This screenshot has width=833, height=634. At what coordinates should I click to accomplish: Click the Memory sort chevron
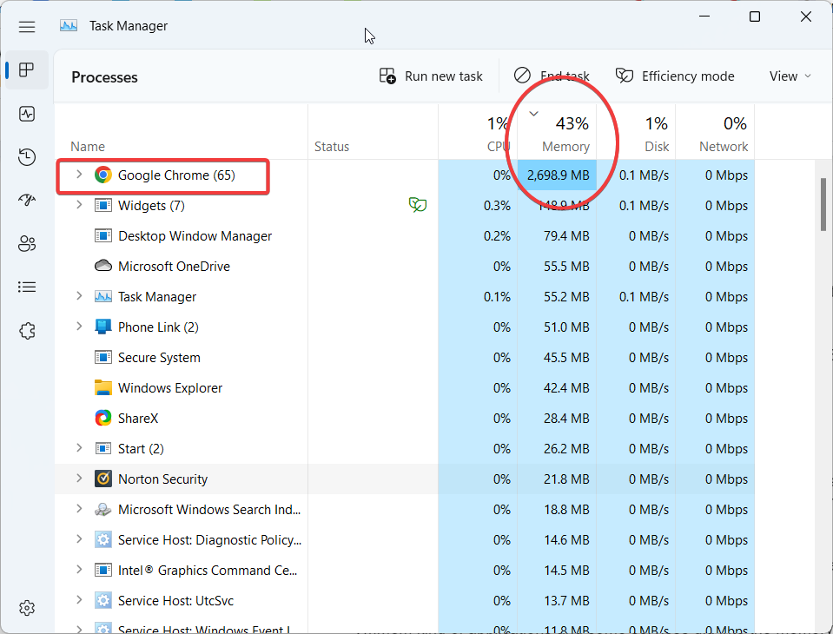[x=533, y=113]
